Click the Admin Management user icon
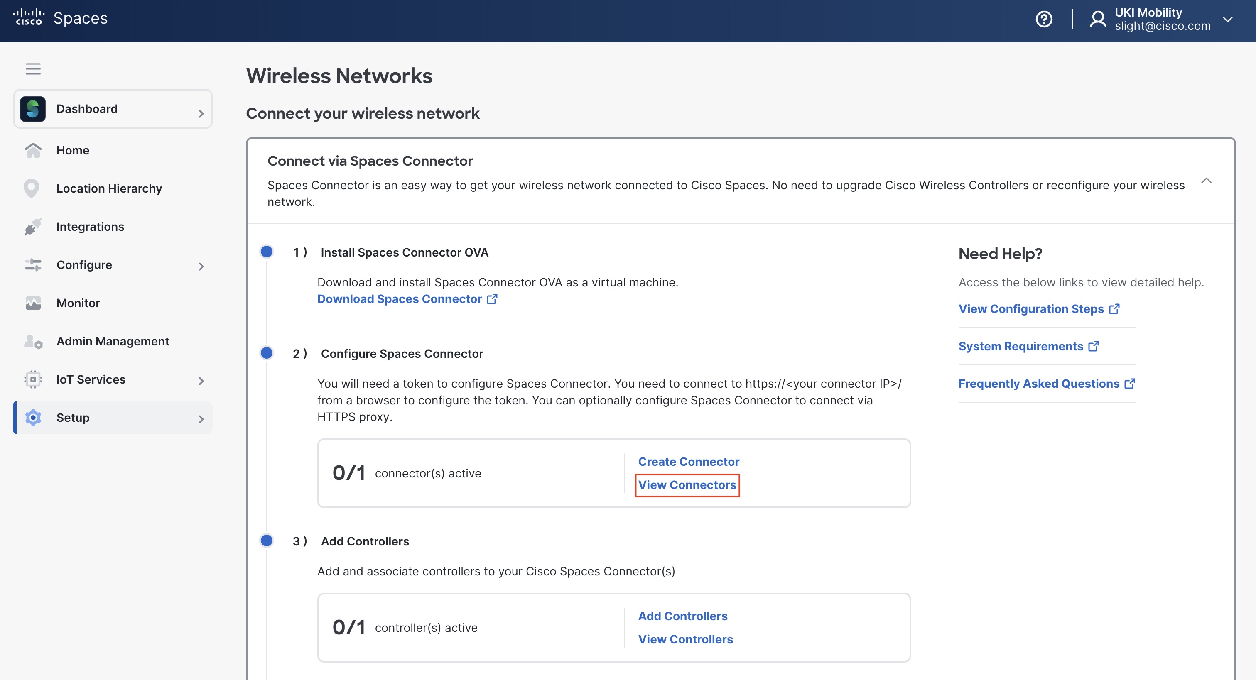 [33, 341]
